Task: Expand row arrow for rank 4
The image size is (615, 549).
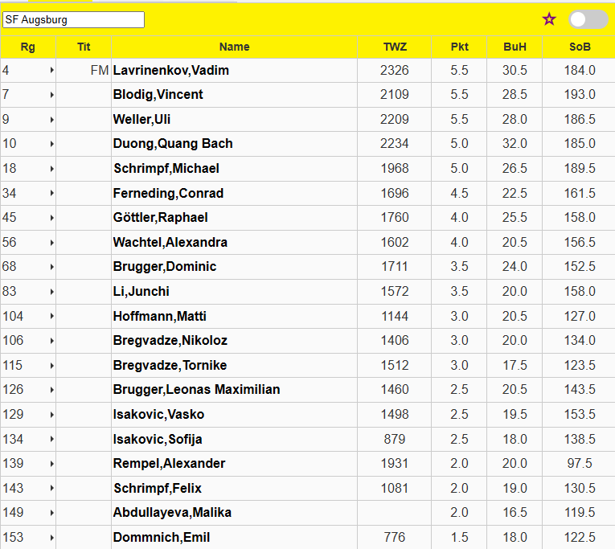Action: tap(51, 71)
